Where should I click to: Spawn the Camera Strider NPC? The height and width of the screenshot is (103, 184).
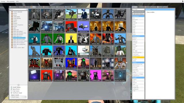pos(71,14)
